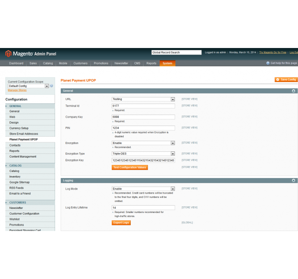298x279 pixels.
Task: Click into the Company Key field
Action: (143, 117)
